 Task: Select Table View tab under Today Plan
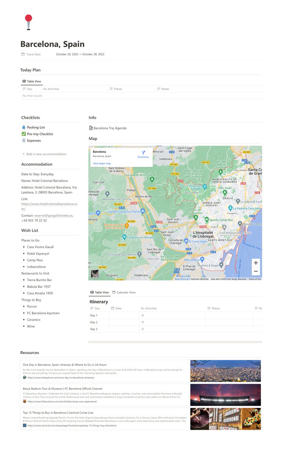[x=32, y=81]
